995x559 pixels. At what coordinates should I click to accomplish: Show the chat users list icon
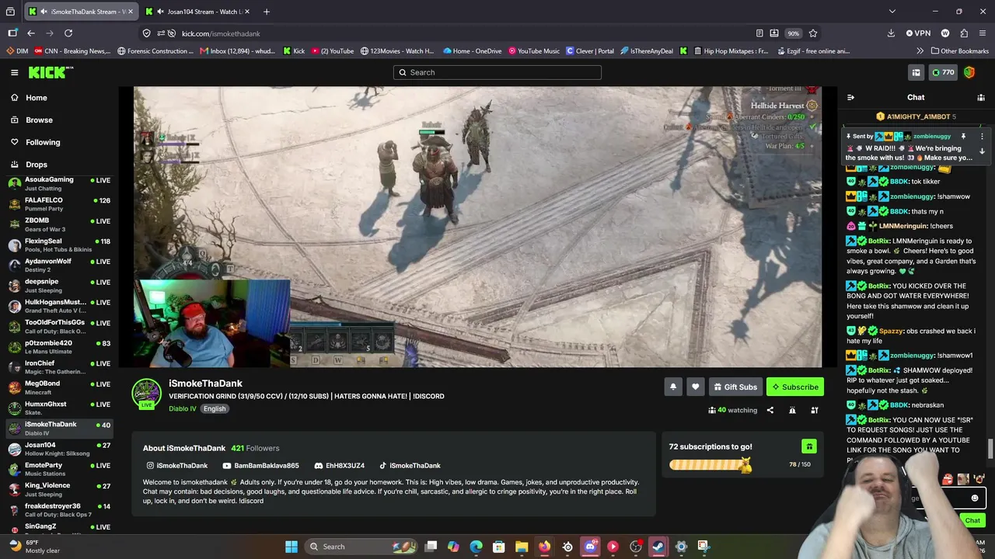click(x=981, y=97)
